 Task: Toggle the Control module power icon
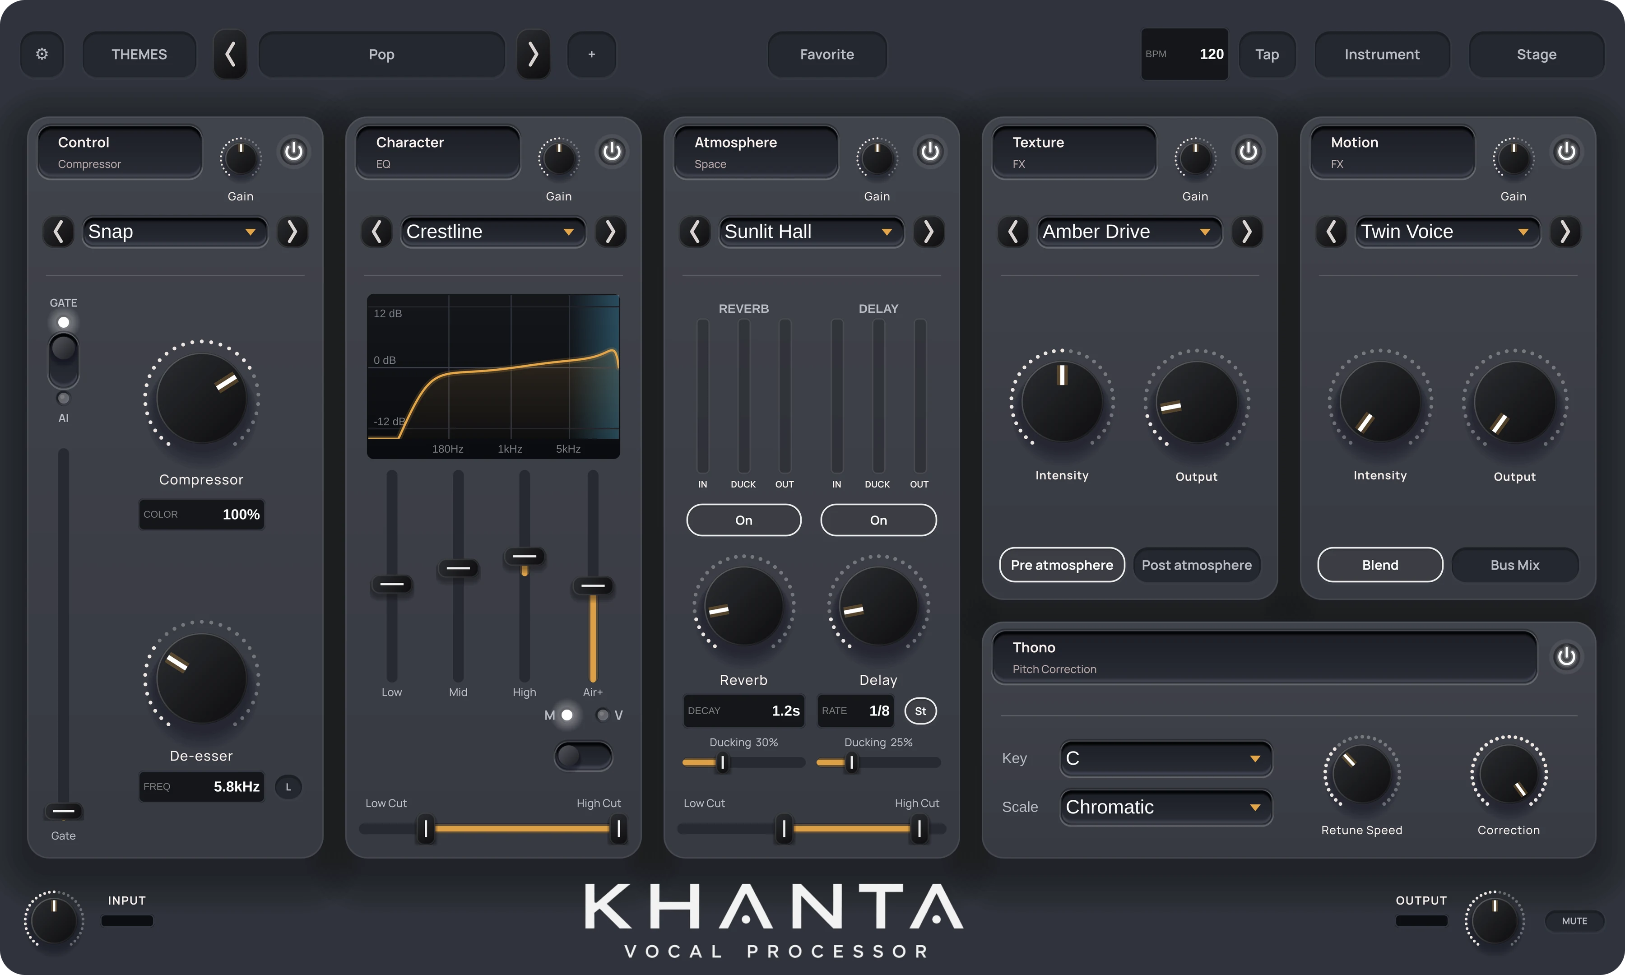click(293, 152)
